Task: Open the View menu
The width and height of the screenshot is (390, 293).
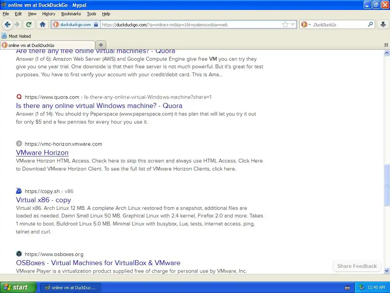Action: pos(32,14)
